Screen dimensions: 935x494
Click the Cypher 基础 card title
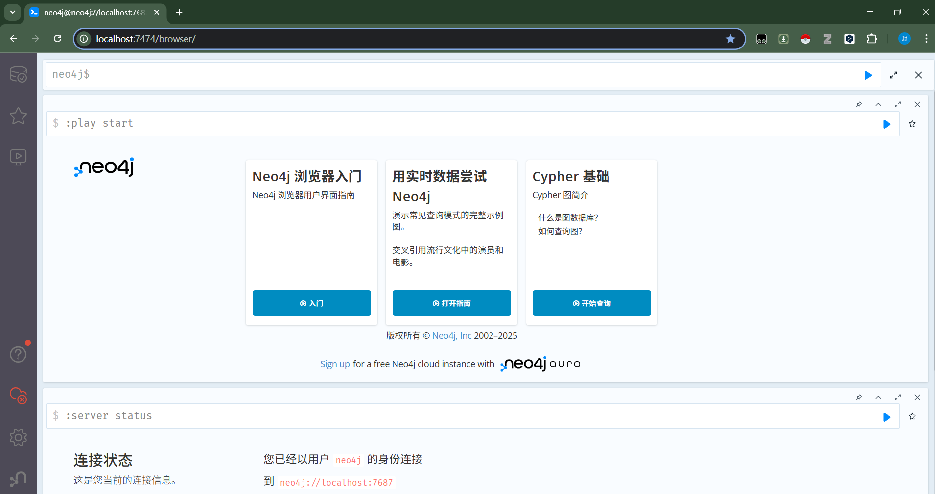coord(571,176)
